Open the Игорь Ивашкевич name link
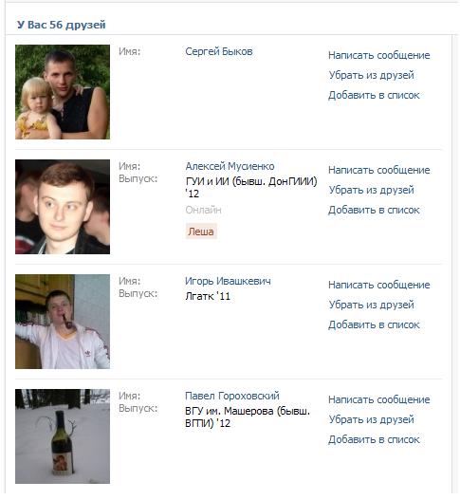The width and height of the screenshot is (460, 500). pos(228,281)
